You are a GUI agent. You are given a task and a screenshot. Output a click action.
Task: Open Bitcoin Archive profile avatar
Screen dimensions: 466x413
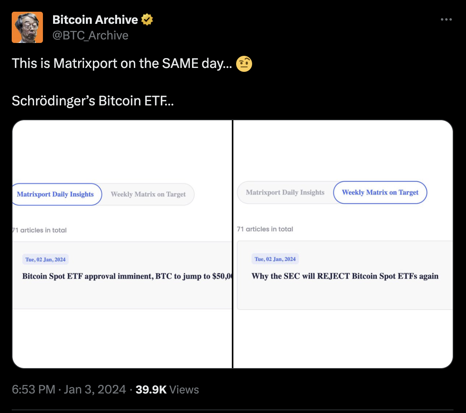click(27, 27)
